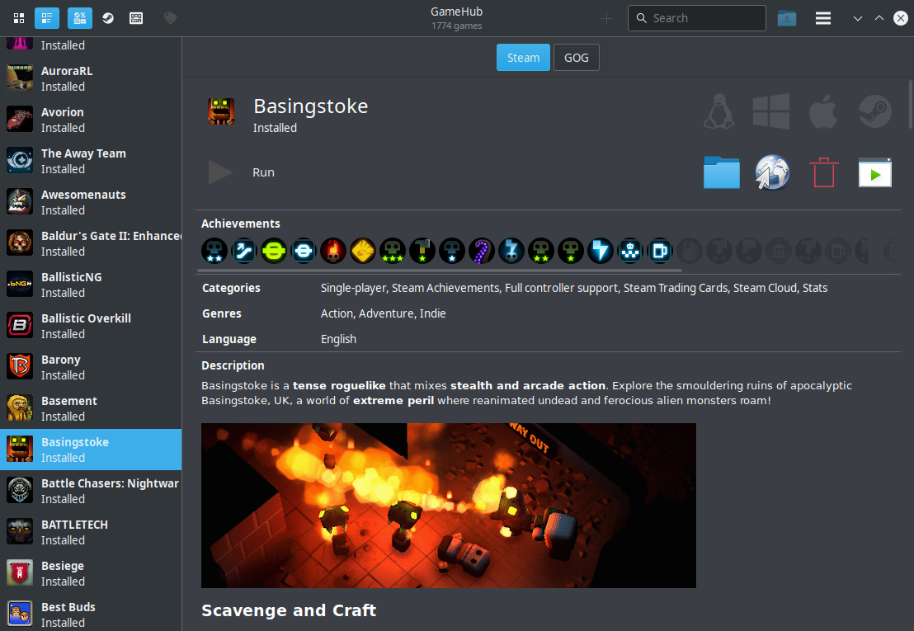Click the plus add game button

coord(606,18)
